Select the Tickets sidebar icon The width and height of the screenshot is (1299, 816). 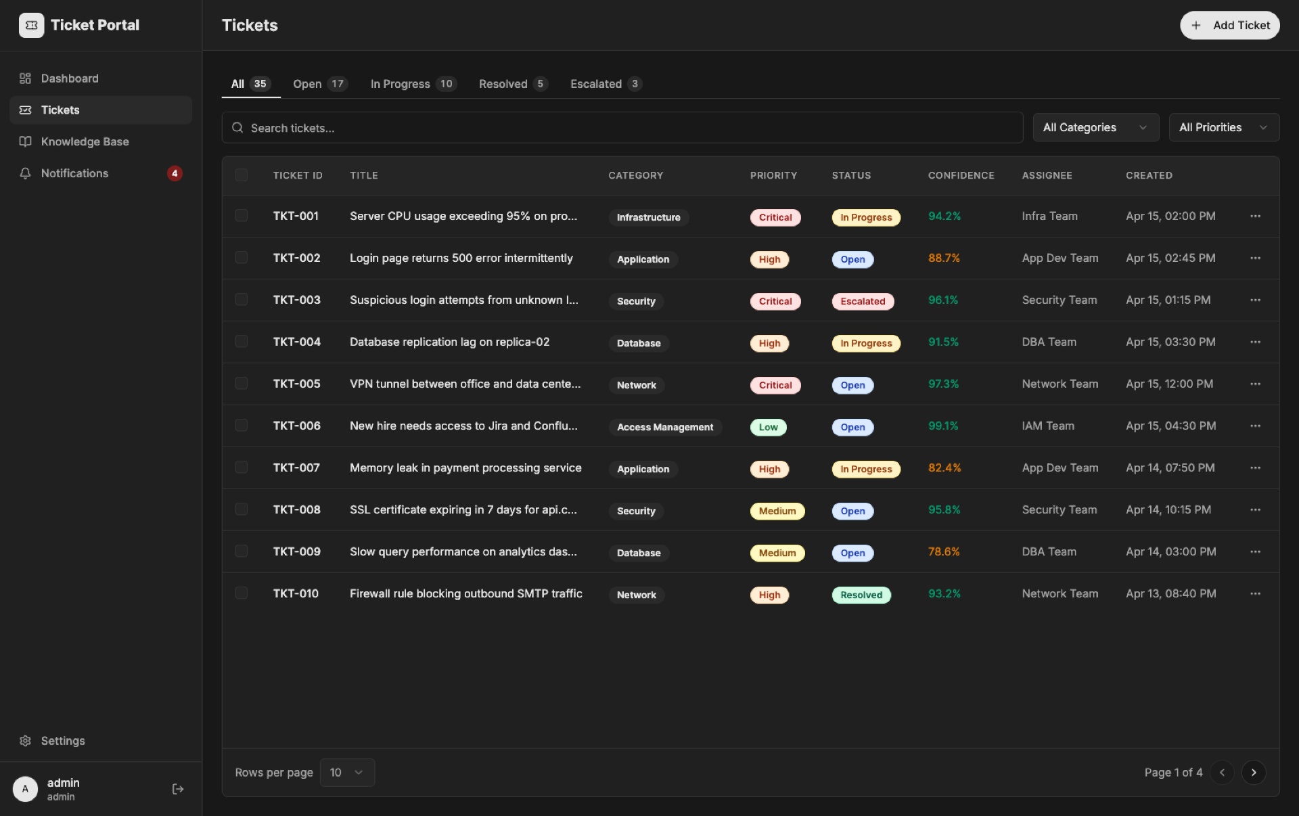point(25,110)
